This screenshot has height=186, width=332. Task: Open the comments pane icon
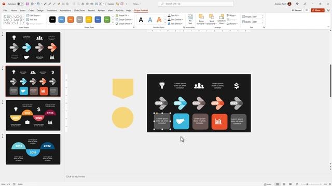point(307,10)
